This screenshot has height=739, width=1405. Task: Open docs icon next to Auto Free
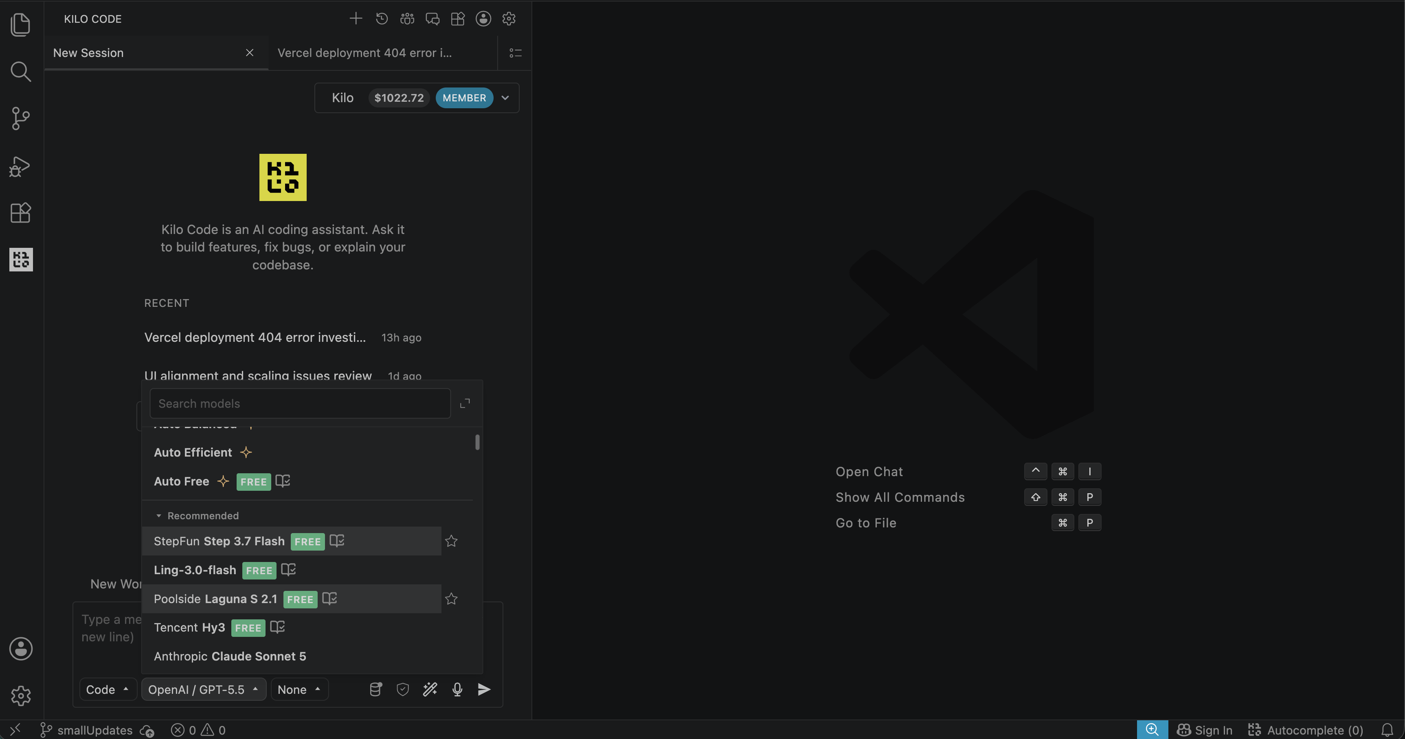pos(283,481)
